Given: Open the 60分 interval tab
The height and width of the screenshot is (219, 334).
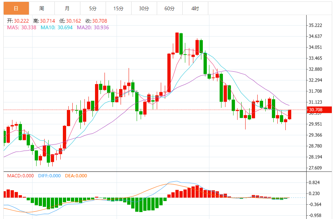Looking at the screenshot, I should tap(170, 8).
